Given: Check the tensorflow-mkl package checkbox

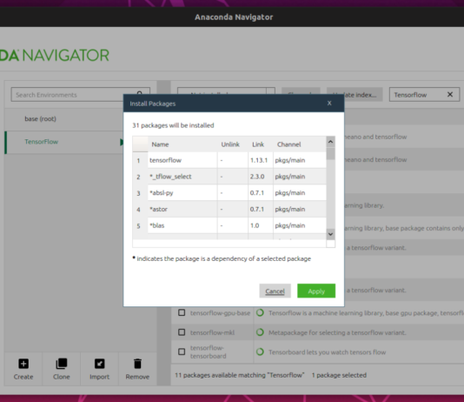Looking at the screenshot, I should (182, 332).
